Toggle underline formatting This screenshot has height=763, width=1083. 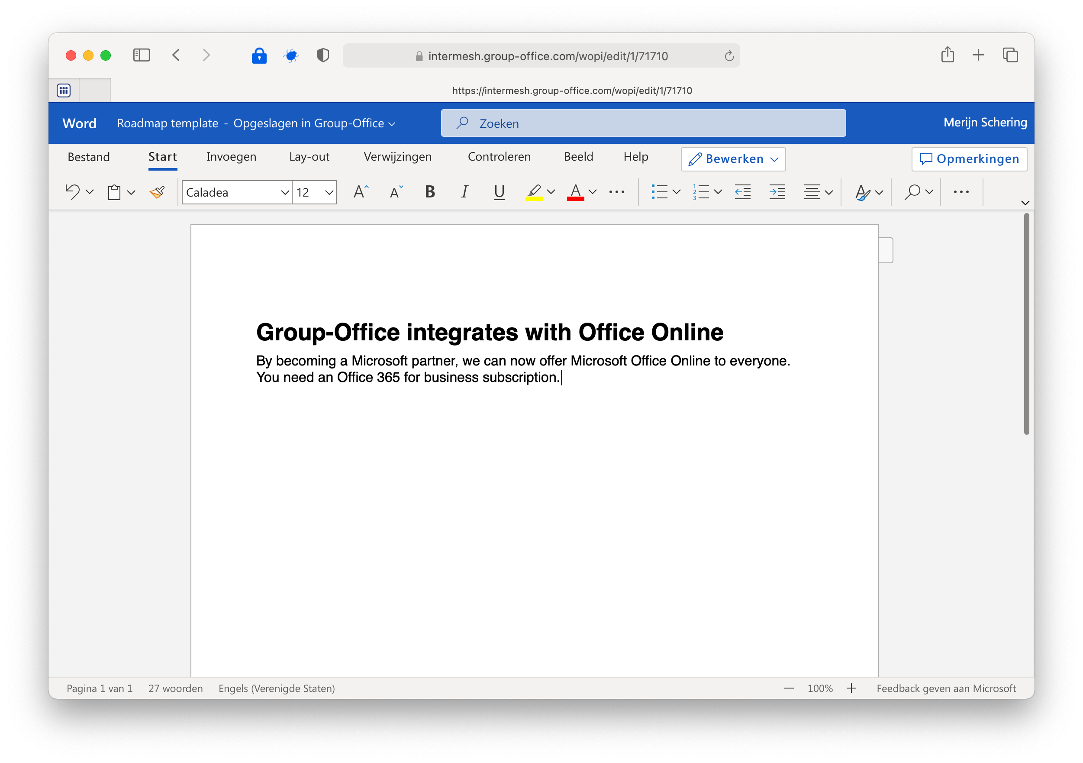(x=499, y=192)
